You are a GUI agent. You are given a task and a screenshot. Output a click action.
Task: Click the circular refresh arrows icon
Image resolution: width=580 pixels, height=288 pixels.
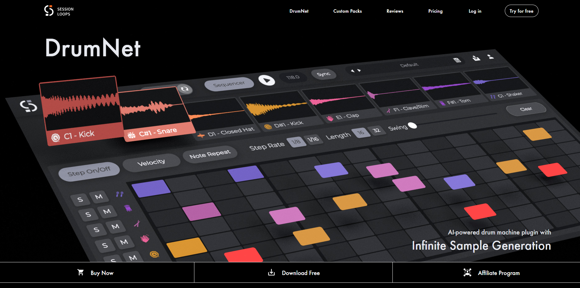[x=185, y=89]
